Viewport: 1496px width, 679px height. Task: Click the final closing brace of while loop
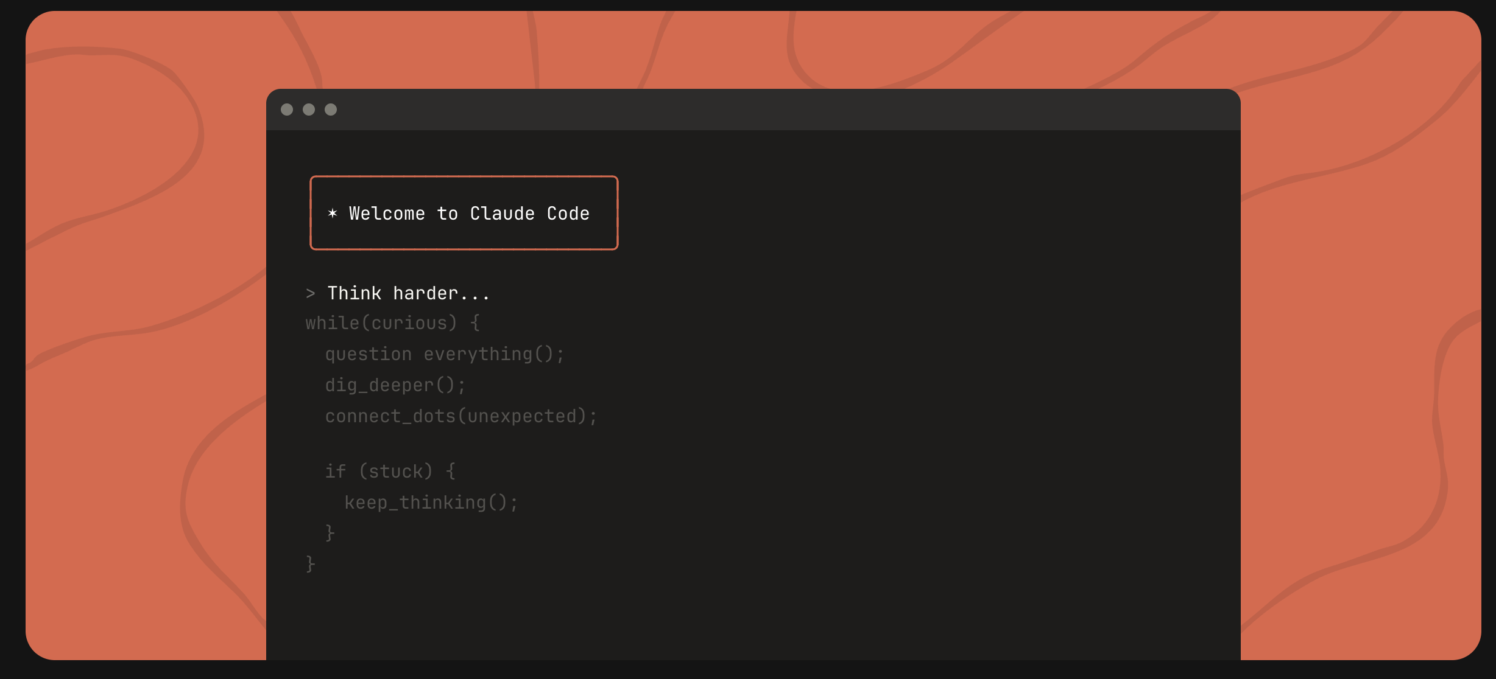311,564
